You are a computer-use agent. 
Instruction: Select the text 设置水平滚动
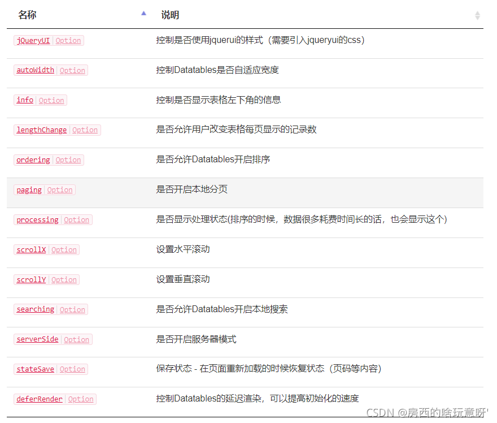coord(183,249)
